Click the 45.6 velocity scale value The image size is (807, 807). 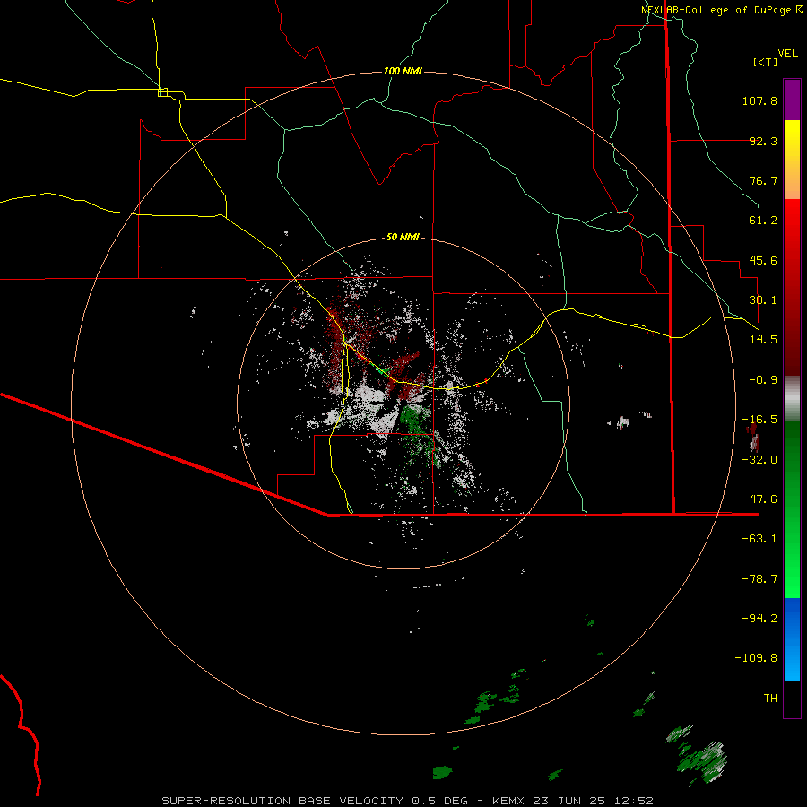tap(763, 260)
